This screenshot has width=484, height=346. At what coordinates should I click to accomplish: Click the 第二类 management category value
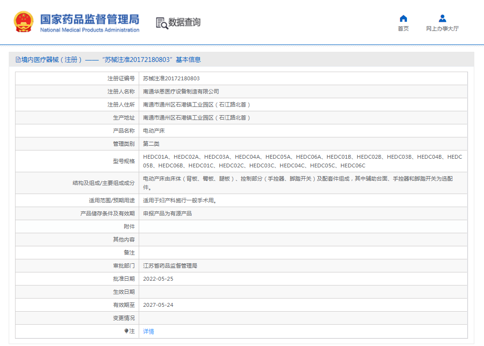151,144
